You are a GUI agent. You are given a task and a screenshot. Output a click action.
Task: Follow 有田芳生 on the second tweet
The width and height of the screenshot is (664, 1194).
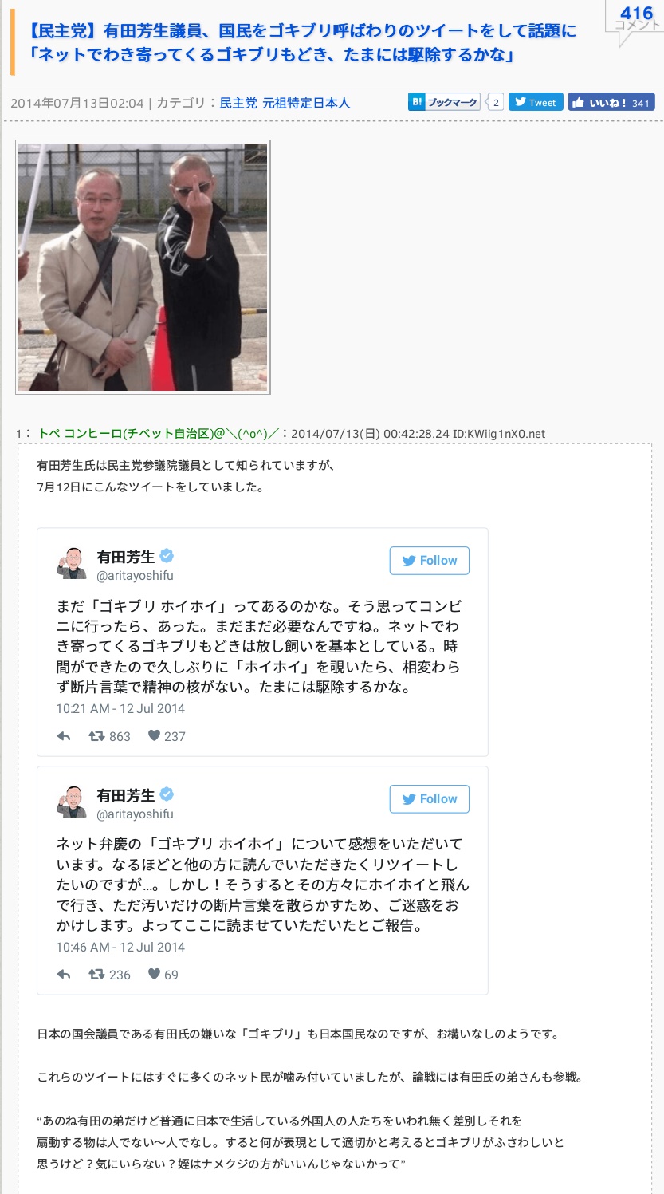pos(430,799)
